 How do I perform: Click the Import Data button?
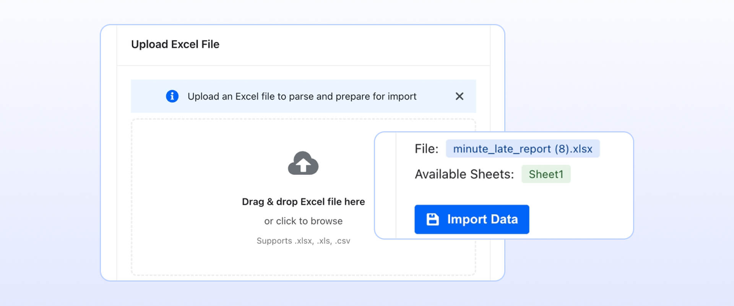(x=472, y=219)
